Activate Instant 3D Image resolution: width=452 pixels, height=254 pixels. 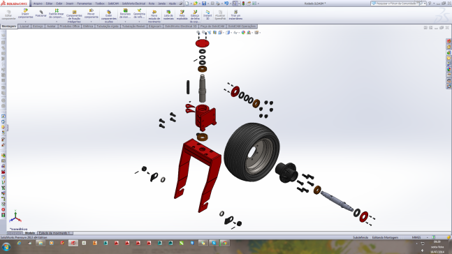[x=207, y=15]
